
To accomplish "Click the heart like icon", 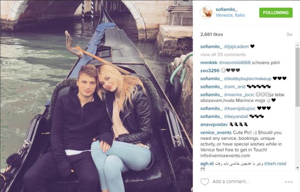I will 205,182.
